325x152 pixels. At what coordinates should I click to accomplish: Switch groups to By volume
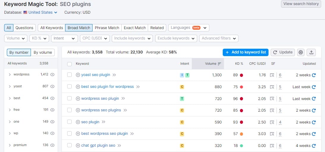43,52
